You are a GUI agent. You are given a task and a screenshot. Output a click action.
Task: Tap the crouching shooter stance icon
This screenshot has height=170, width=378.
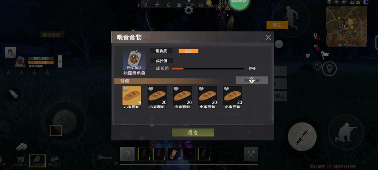click(x=346, y=133)
